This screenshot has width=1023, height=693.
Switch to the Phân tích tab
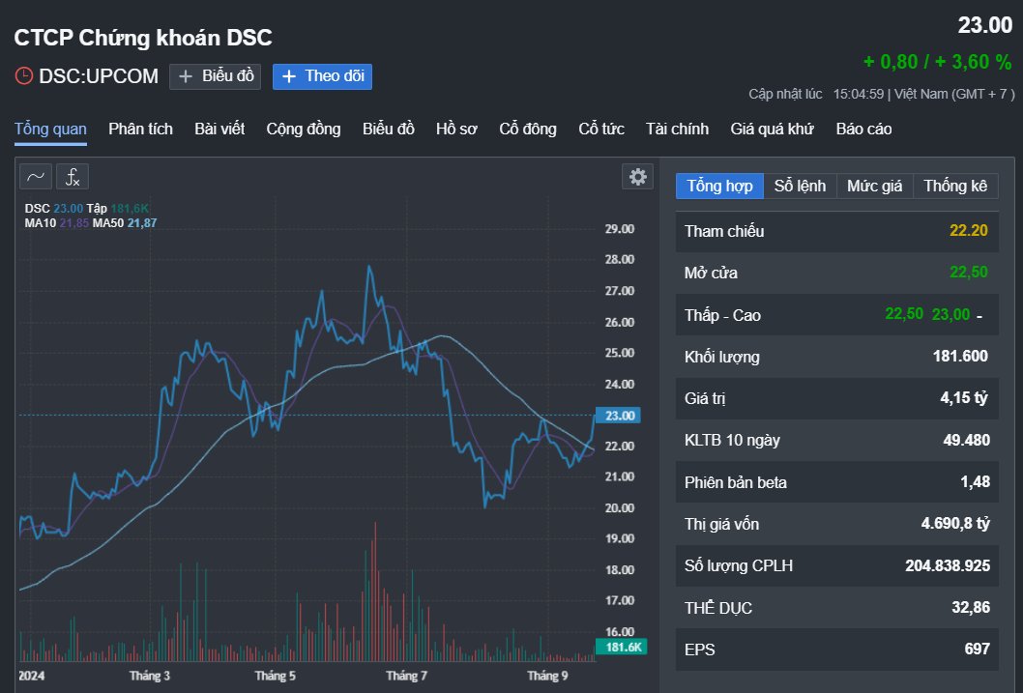pos(140,129)
